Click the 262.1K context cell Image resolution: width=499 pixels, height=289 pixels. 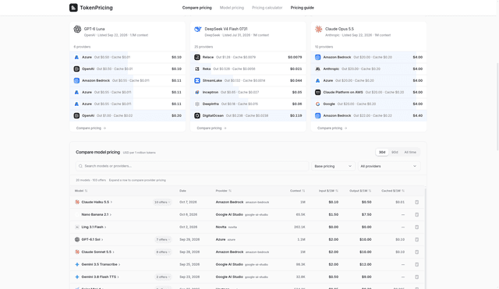(299, 227)
